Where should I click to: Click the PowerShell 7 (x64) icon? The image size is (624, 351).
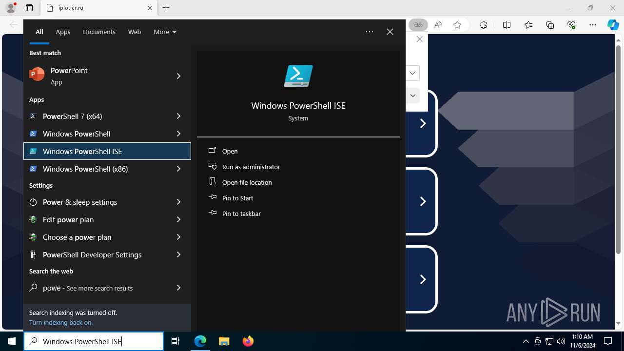(33, 116)
